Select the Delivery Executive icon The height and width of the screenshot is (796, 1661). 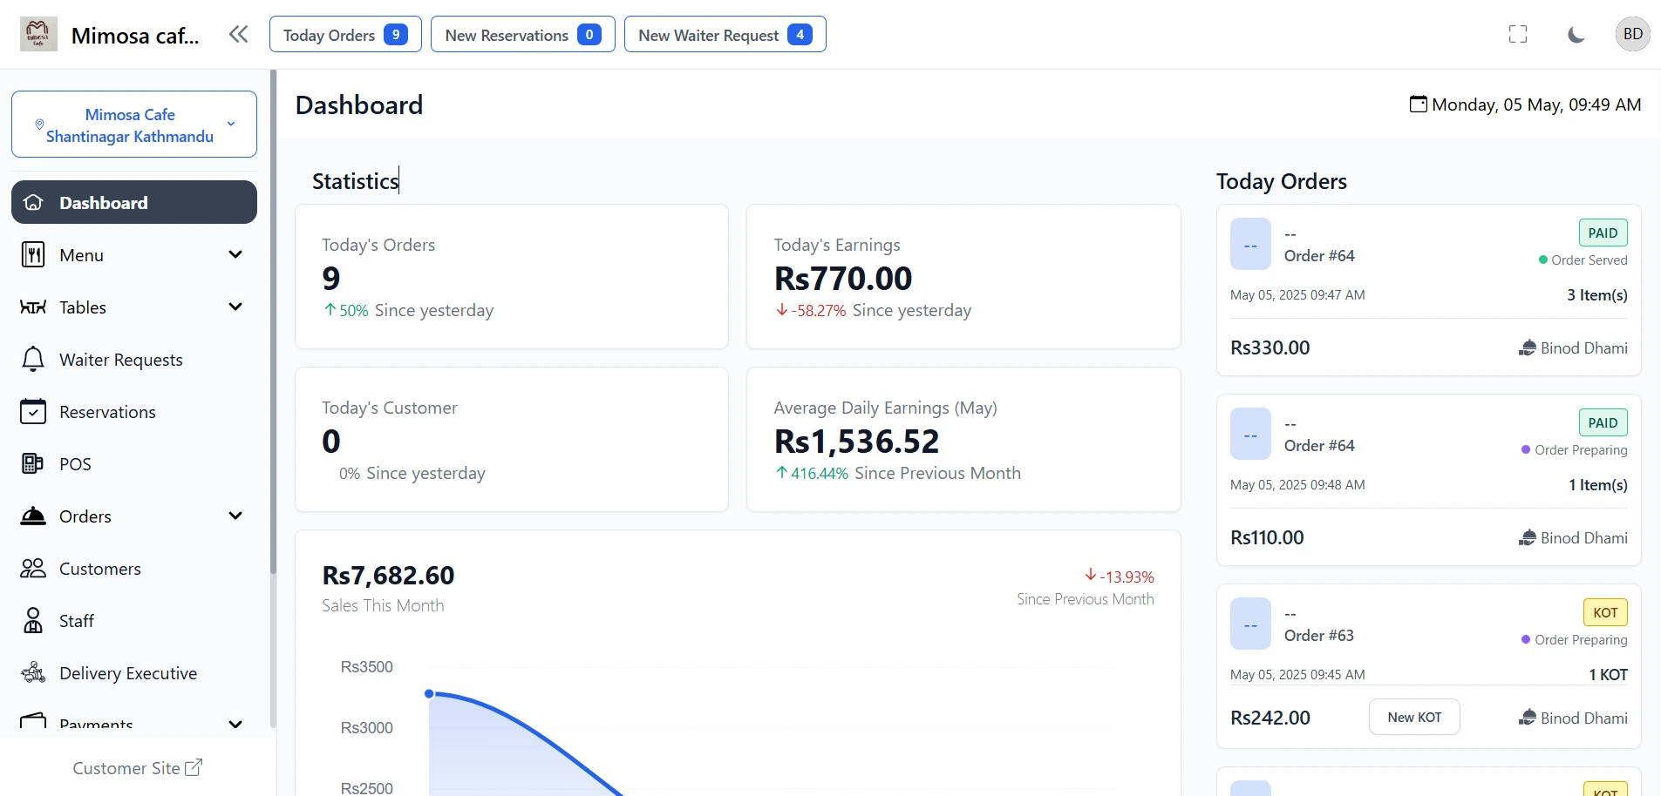[x=32, y=672]
